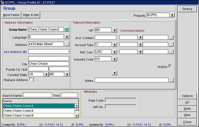Open the Country dropdown arrow
The width and height of the screenshot is (199, 127).
point(46,74)
